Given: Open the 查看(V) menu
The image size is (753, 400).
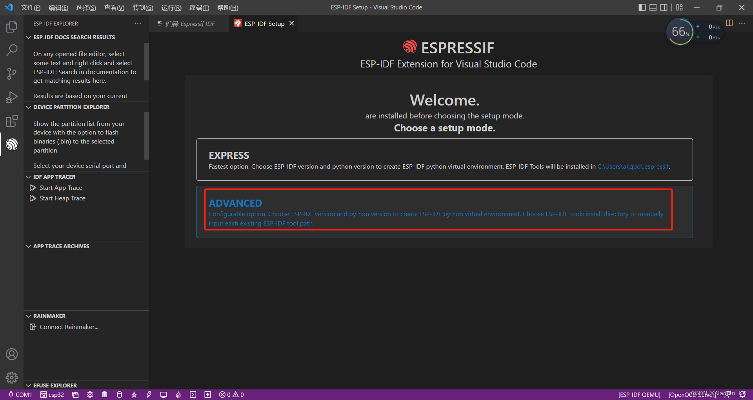Looking at the screenshot, I should [114, 7].
